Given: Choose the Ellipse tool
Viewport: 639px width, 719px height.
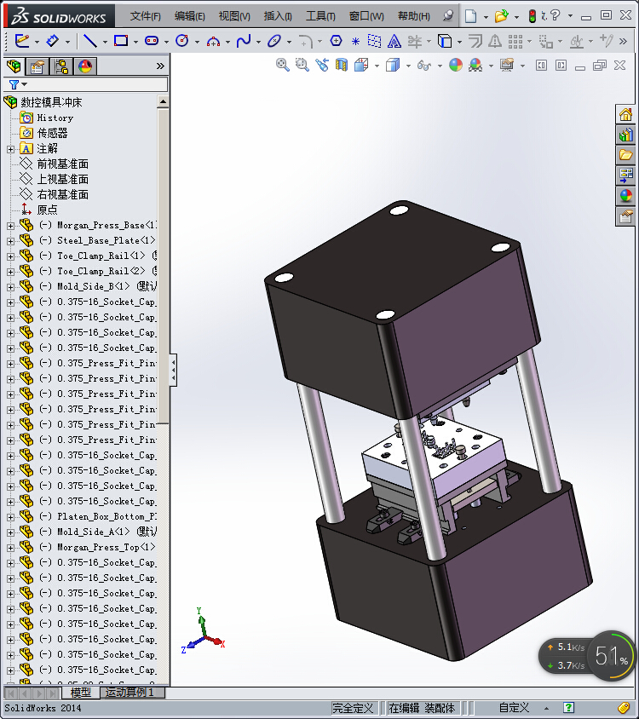Looking at the screenshot, I should coord(274,41).
